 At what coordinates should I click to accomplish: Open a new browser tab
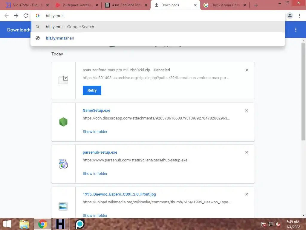256,5
